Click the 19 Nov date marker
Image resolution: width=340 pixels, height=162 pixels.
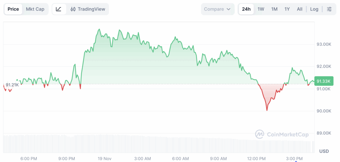tap(105, 158)
